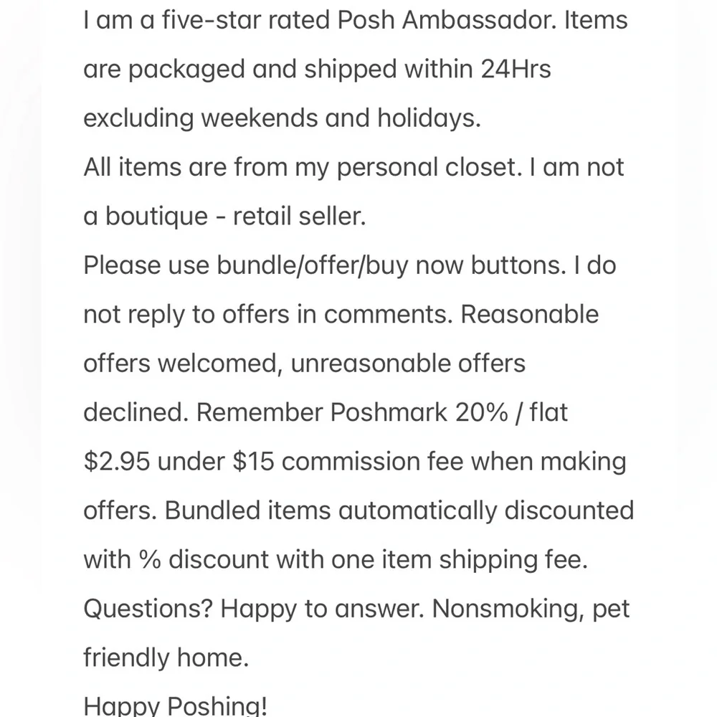Click the word 'Reasonable'
The height and width of the screenshot is (717, 717).
[530, 314]
